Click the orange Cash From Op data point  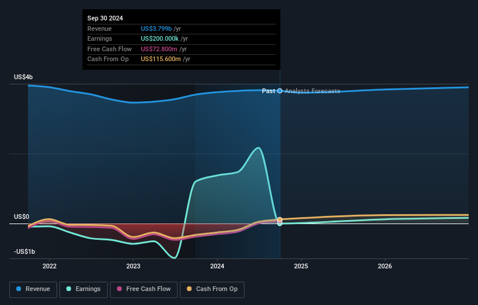pyautogui.click(x=280, y=219)
